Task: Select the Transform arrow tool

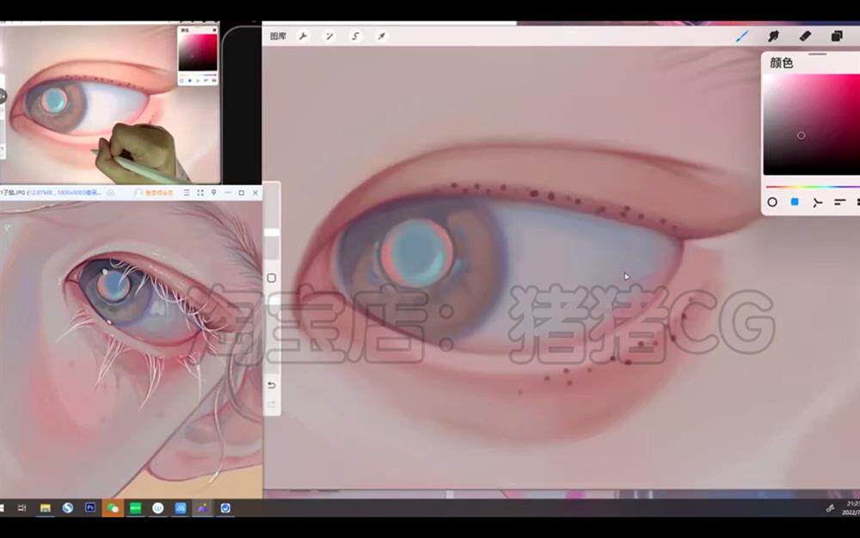Action: [379, 36]
